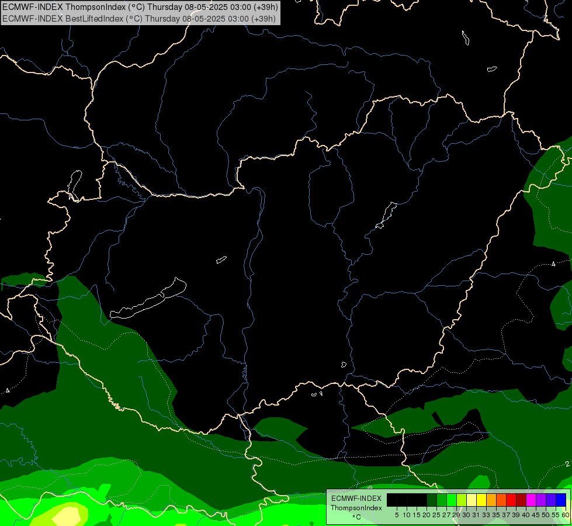Click the legend tick value 10
The height and width of the screenshot is (526, 572).
tap(407, 515)
